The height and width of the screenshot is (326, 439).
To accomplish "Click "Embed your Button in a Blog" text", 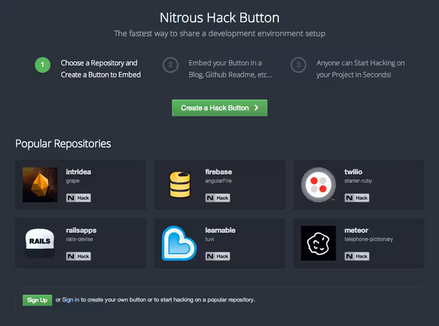I will click(230, 69).
